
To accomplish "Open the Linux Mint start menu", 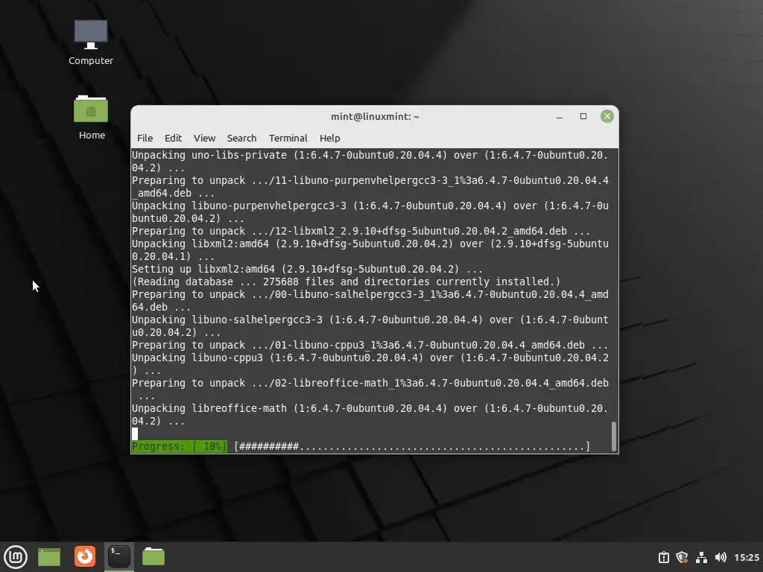I will point(16,557).
